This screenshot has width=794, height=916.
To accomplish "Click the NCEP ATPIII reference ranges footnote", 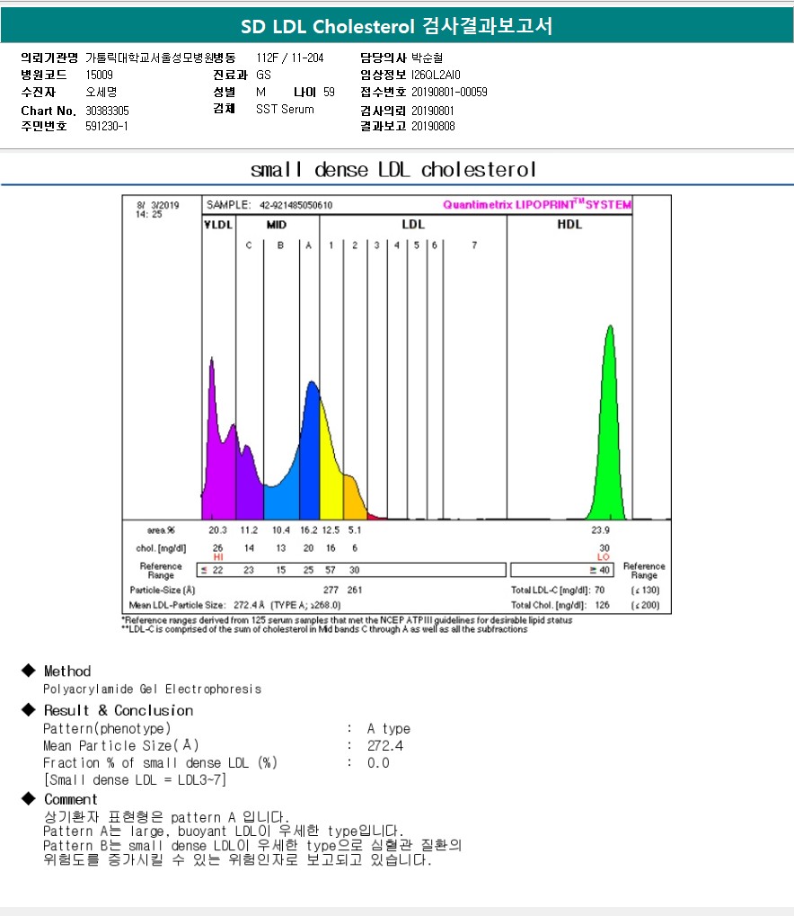I will click(347, 620).
